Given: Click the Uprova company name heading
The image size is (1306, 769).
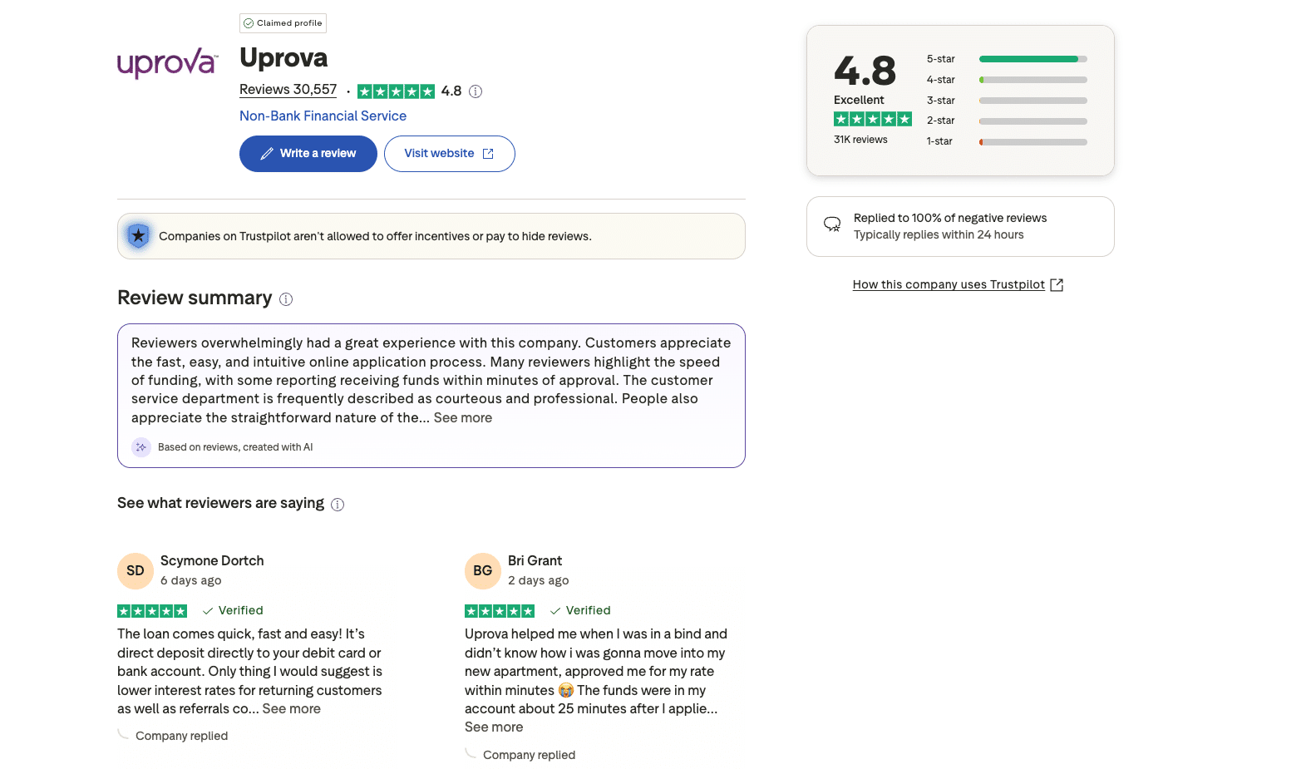Looking at the screenshot, I should click(x=283, y=57).
